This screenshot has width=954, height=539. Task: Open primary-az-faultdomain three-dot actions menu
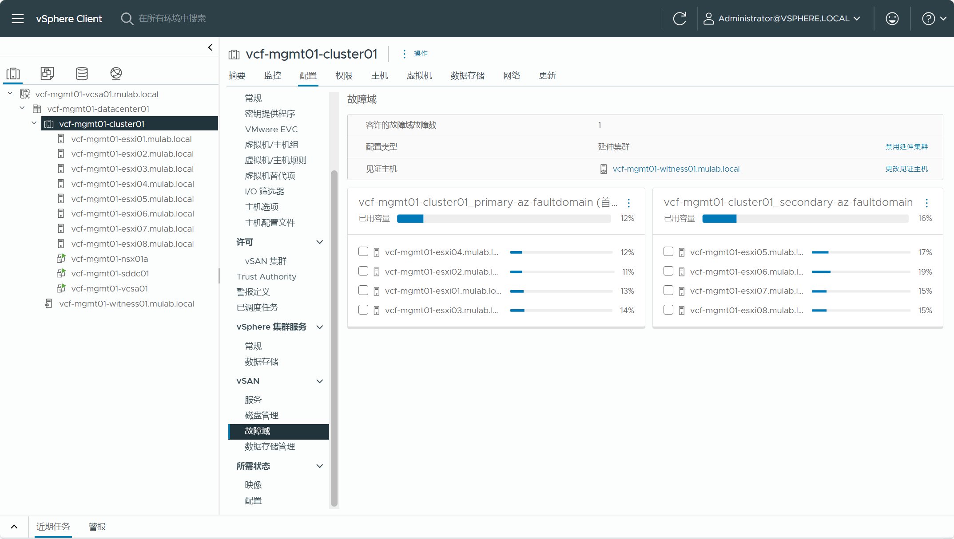coord(628,203)
